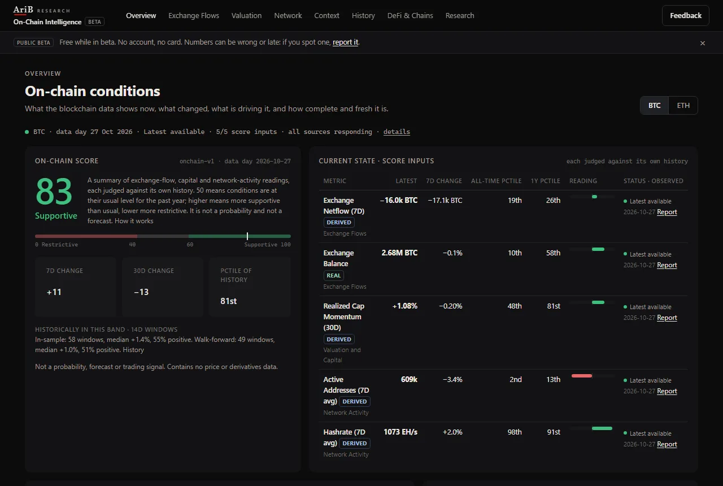Viewport: 723px width, 486px height.
Task: Click the Exchange Netflow (7D) metric name
Action: (x=344, y=206)
